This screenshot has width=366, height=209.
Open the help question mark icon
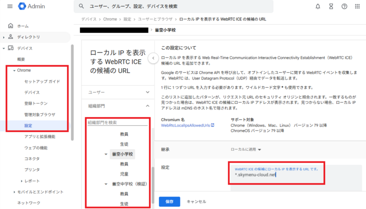click(344, 6)
